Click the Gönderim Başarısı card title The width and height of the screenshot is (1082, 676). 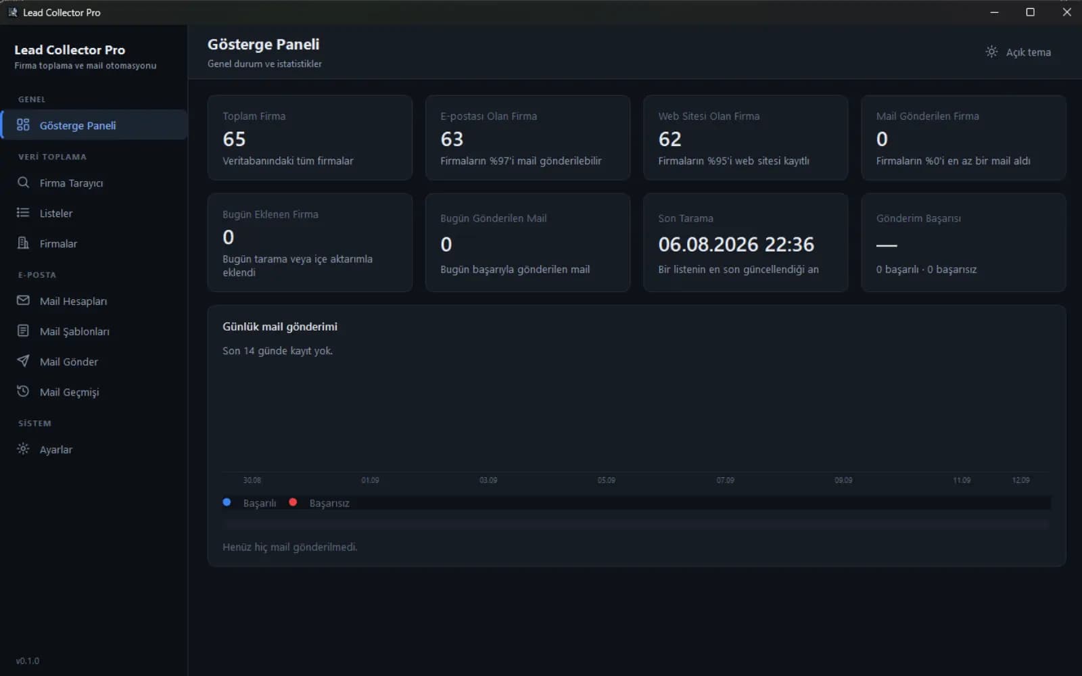coord(918,218)
